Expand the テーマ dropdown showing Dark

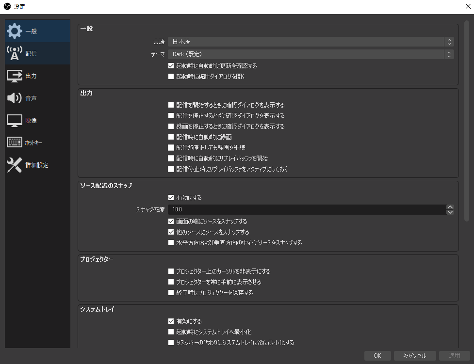pos(311,54)
